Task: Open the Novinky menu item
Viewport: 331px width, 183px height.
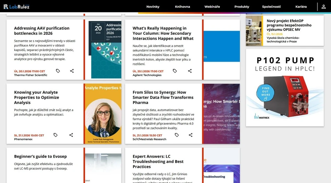Action: click(x=153, y=7)
